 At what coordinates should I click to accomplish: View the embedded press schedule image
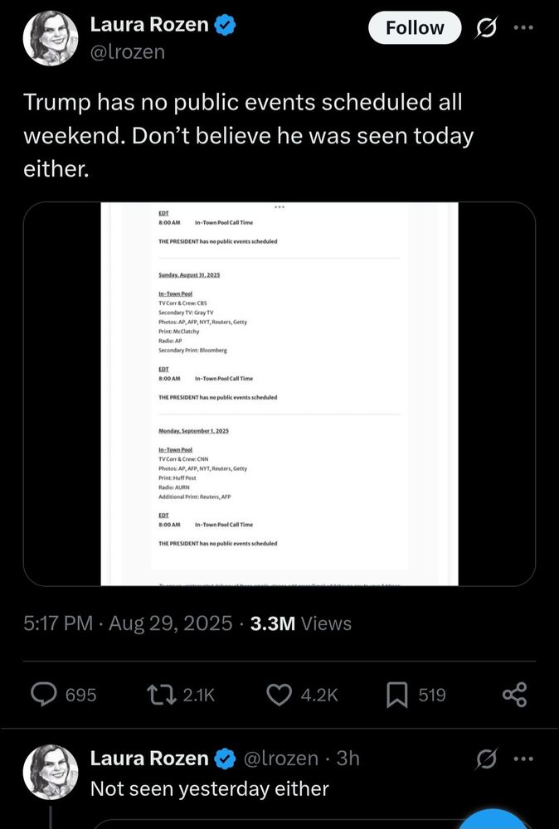click(x=279, y=390)
